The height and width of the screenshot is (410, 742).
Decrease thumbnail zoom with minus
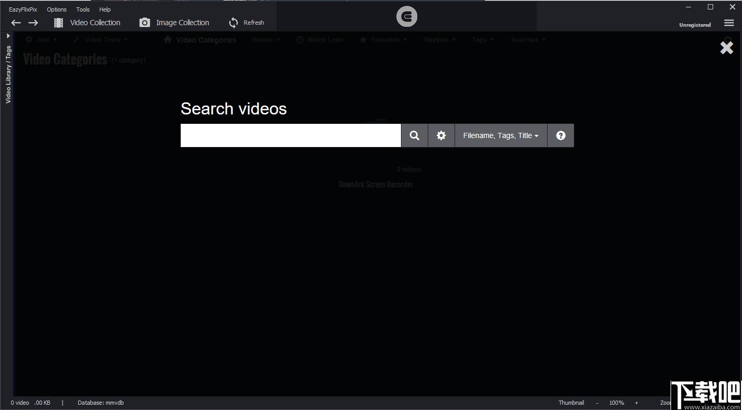tap(597, 403)
